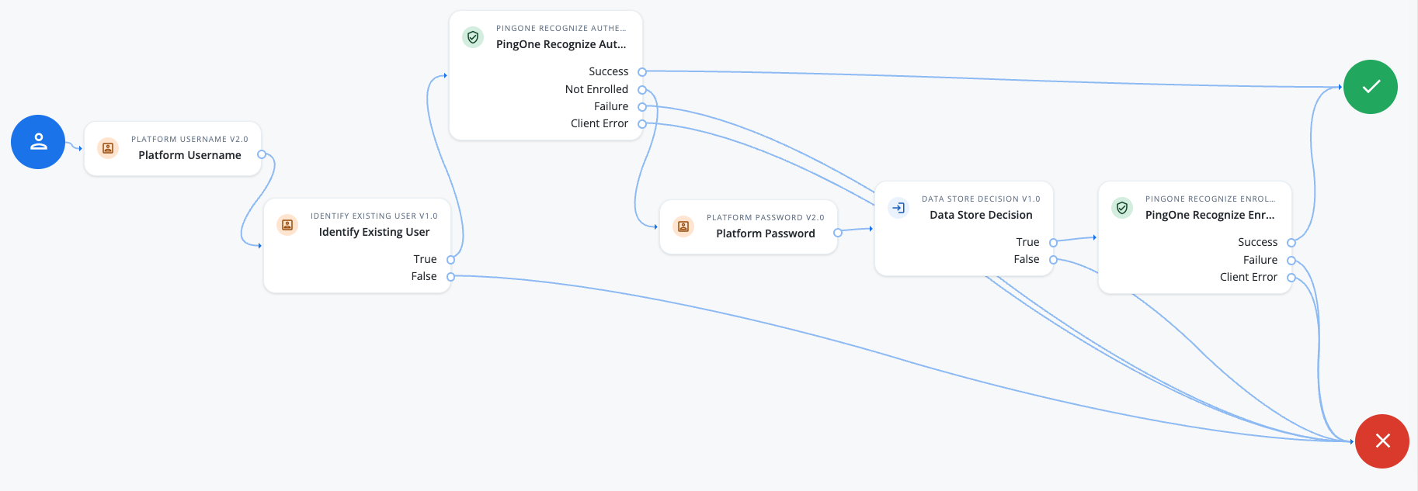This screenshot has height=491, width=1418.
Task: Click the Data Store Decision arrow icon
Action: (x=898, y=208)
